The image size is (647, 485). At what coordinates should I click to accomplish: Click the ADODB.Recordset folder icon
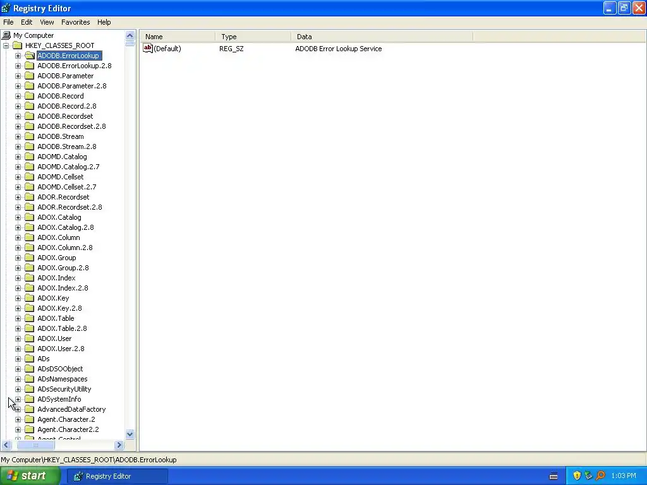tap(29, 116)
